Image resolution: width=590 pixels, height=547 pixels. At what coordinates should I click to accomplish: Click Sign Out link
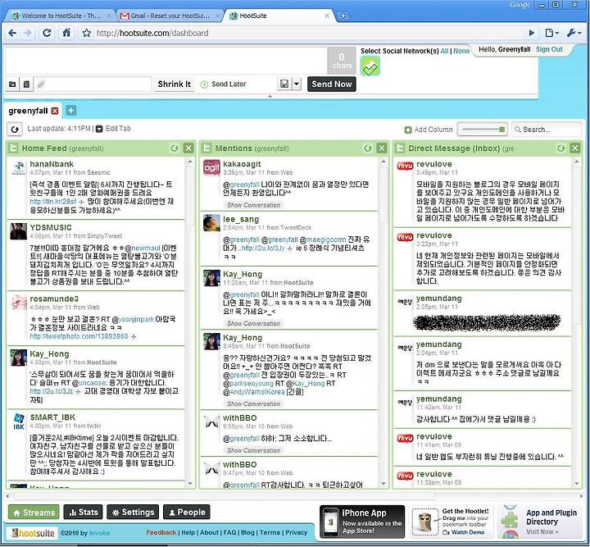pyautogui.click(x=549, y=50)
